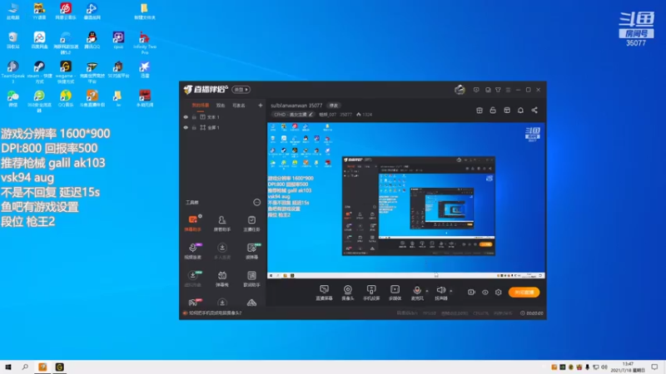Edit the stream category pencil button

311,115
